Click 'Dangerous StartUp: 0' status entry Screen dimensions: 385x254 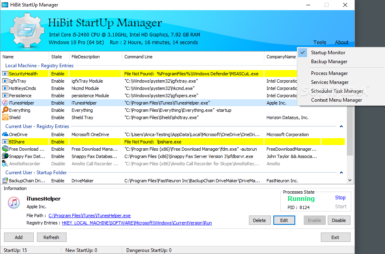click(x=149, y=250)
